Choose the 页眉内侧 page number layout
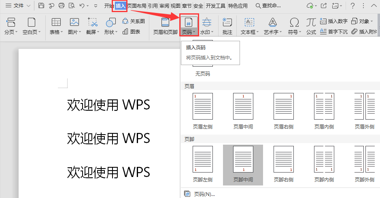This screenshot has height=198, width=380. tap(324, 112)
